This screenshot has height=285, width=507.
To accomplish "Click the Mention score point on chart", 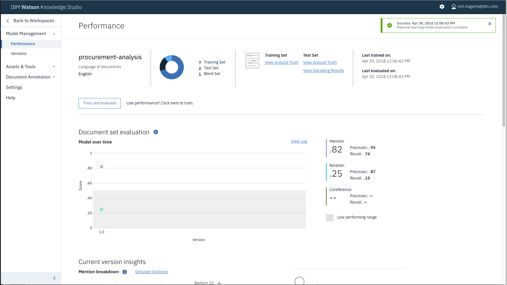I will [102, 167].
